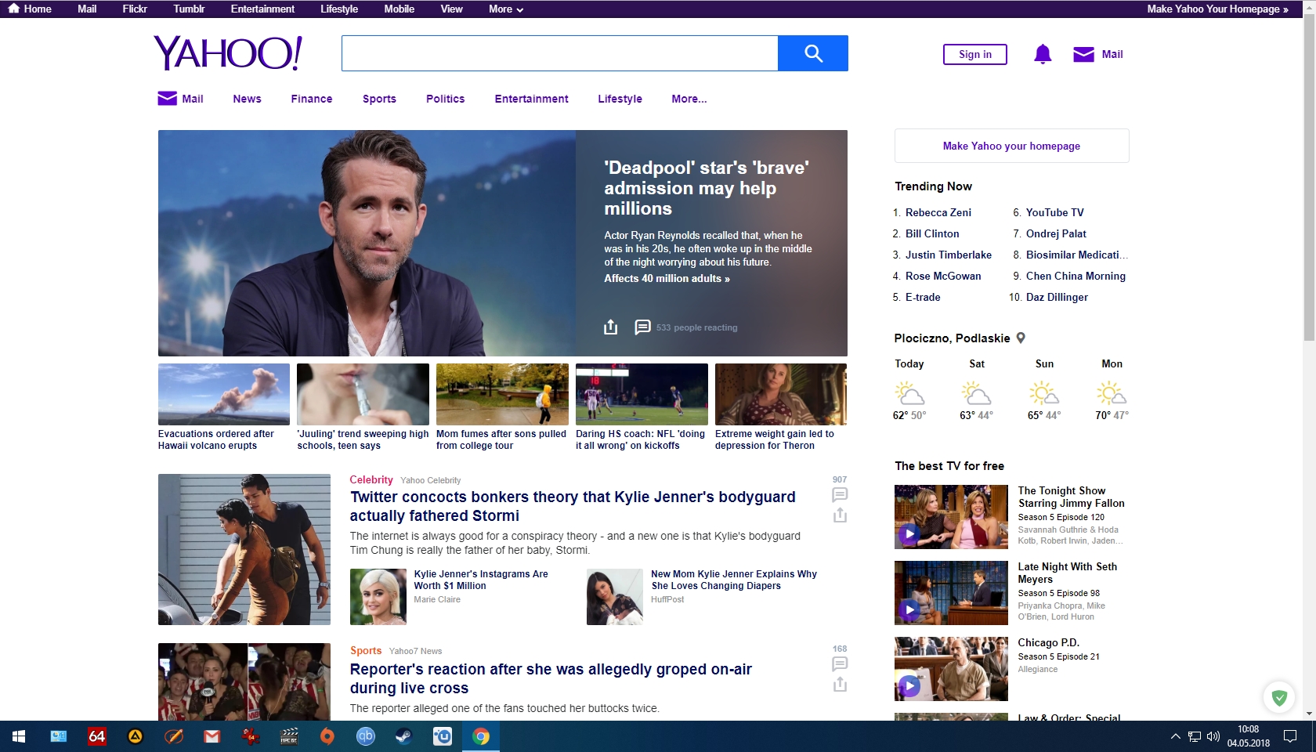
Task: Open the Windows Start menu
Action: [19, 736]
